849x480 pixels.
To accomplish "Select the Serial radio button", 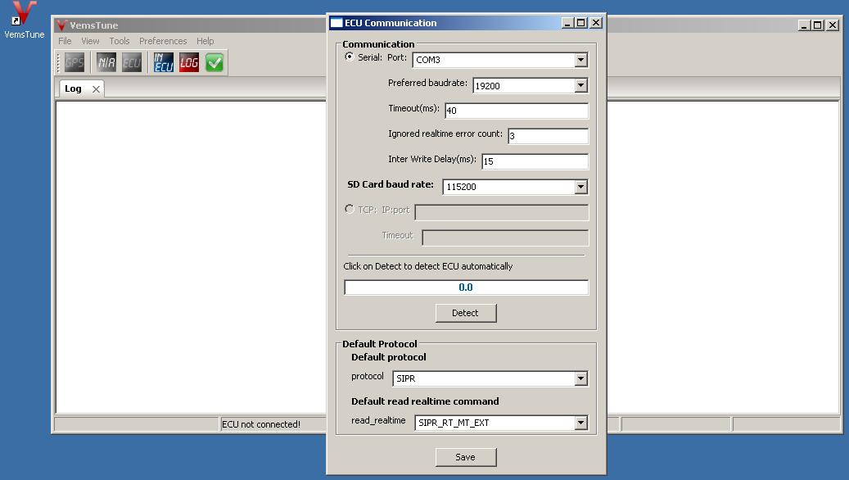I will (350, 57).
